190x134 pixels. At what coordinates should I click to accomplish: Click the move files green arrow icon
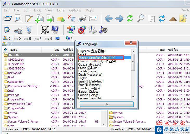point(50,18)
